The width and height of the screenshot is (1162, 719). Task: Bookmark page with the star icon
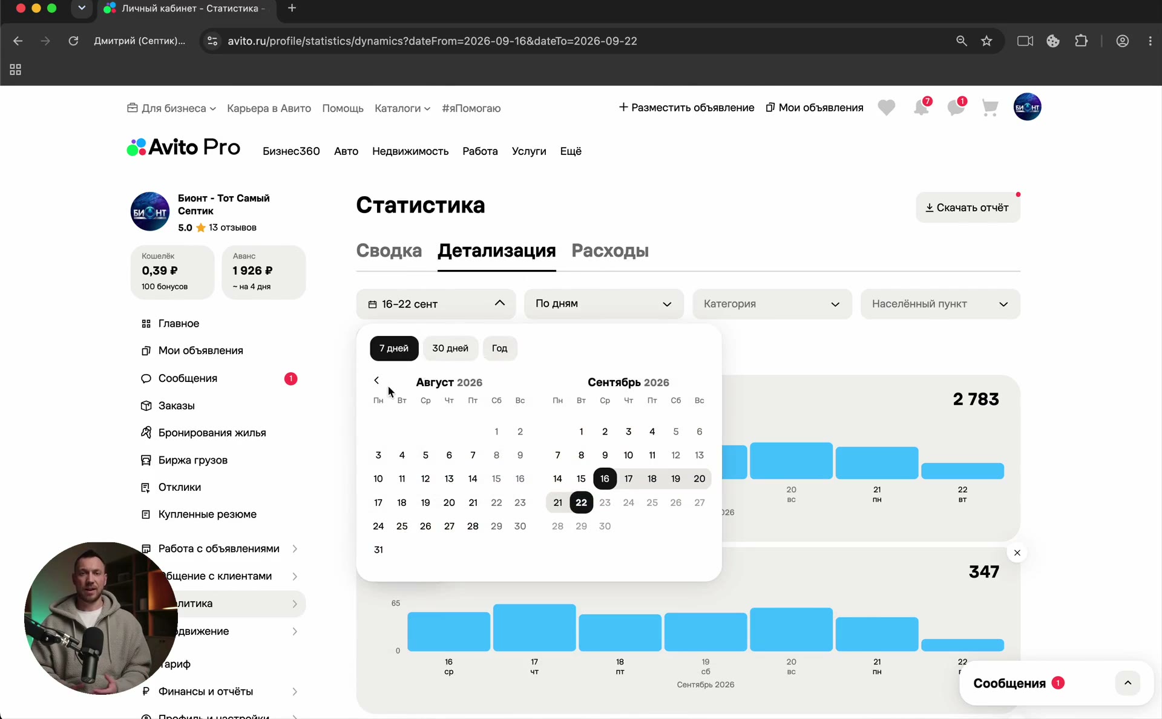pyautogui.click(x=986, y=41)
